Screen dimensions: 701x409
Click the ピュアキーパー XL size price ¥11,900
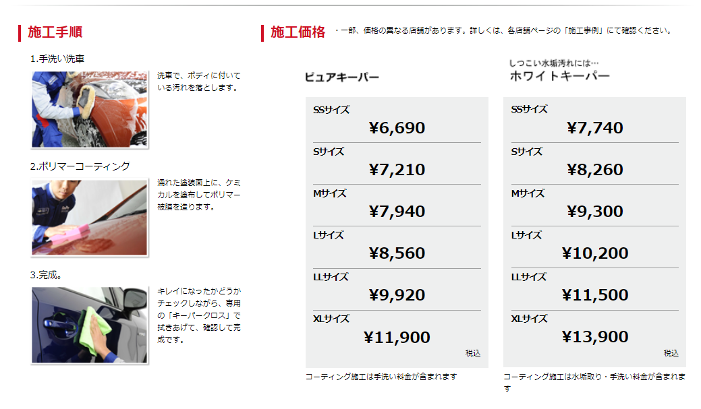(x=397, y=337)
